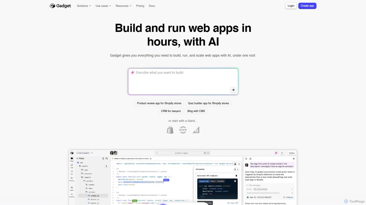Expand the Solutions menu
The height and width of the screenshot is (205, 366).
pos(84,6)
